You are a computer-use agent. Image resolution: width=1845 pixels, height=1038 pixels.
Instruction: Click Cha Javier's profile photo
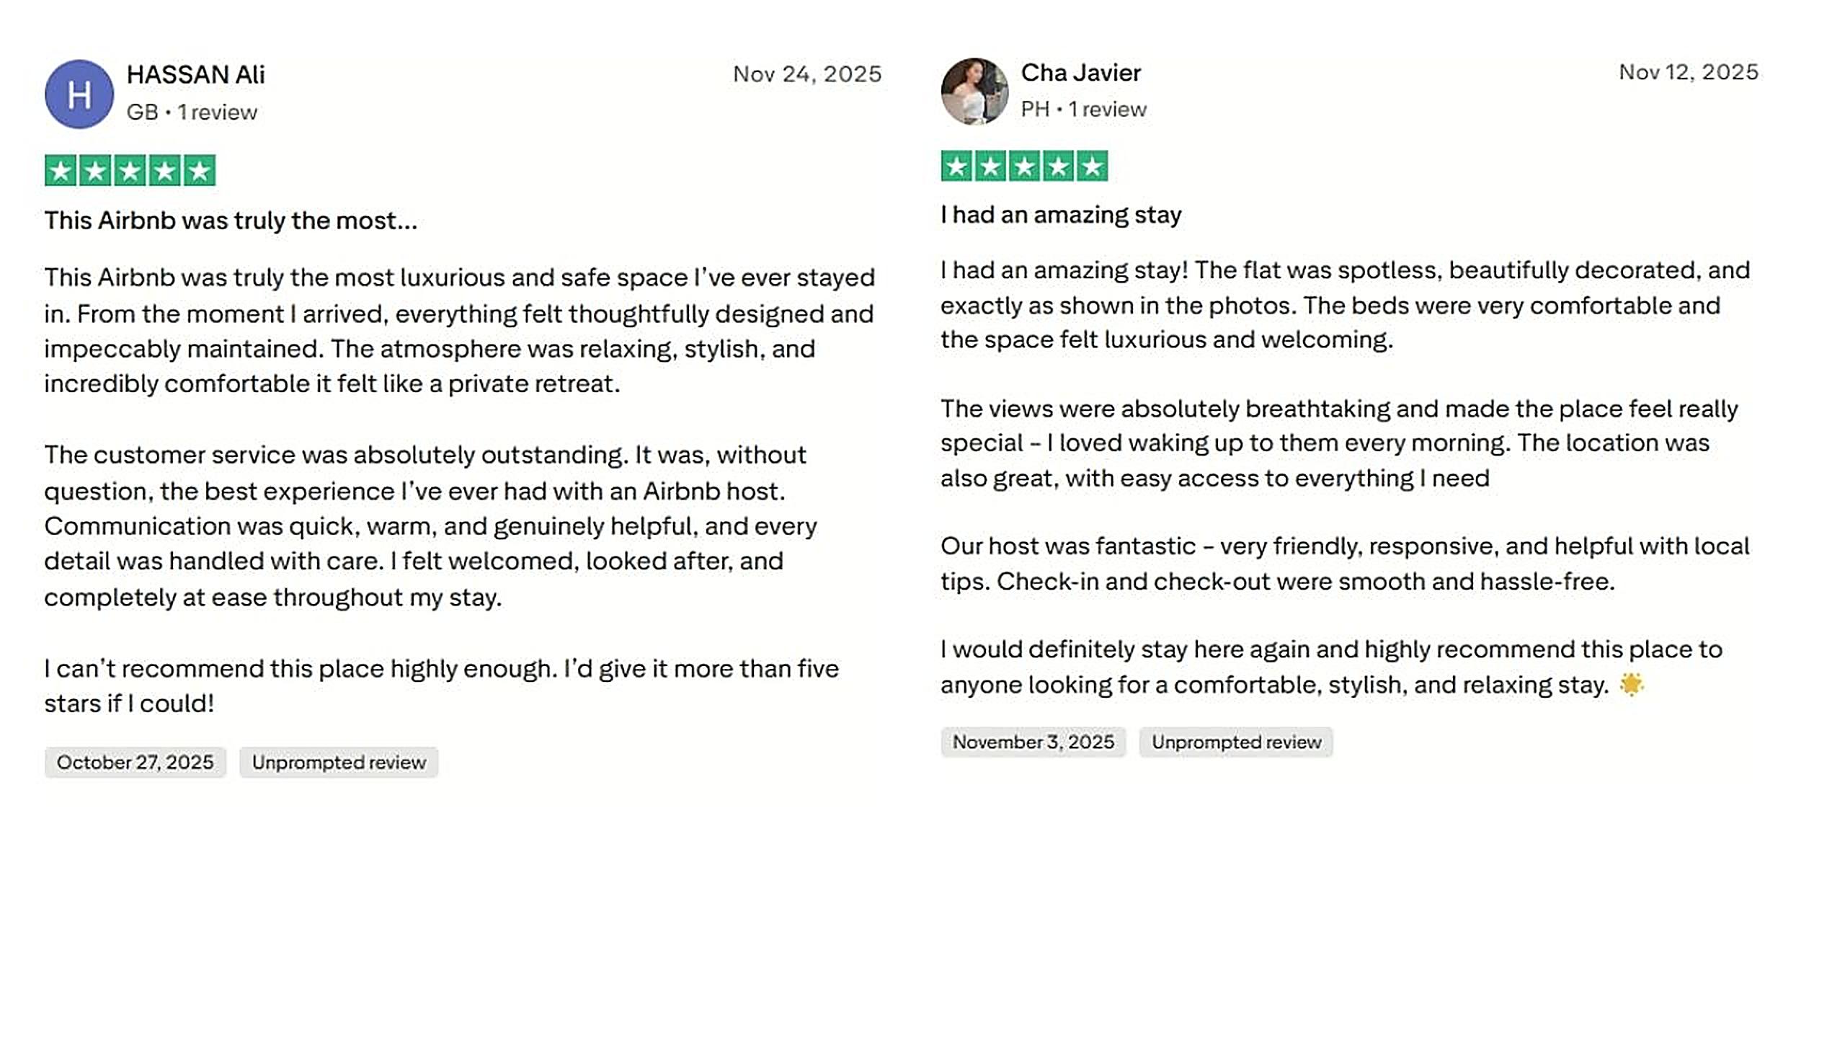[974, 92]
